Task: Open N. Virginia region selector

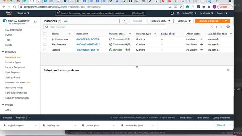Action: (x=206, y=14)
